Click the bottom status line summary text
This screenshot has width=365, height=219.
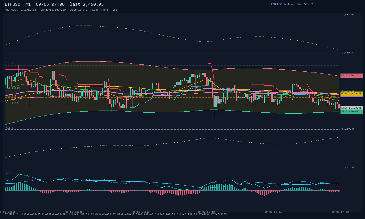pos(116,214)
